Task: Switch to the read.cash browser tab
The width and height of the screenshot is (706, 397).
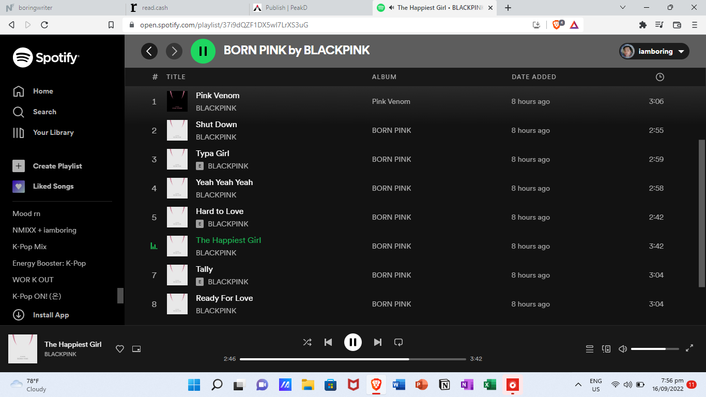Action: coord(187,8)
